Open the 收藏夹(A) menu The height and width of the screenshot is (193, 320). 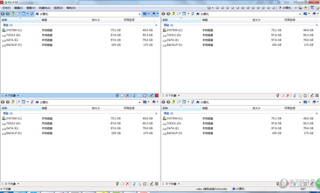click(x=44, y=8)
